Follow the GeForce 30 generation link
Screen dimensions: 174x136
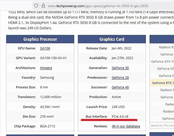[x=120, y=68]
